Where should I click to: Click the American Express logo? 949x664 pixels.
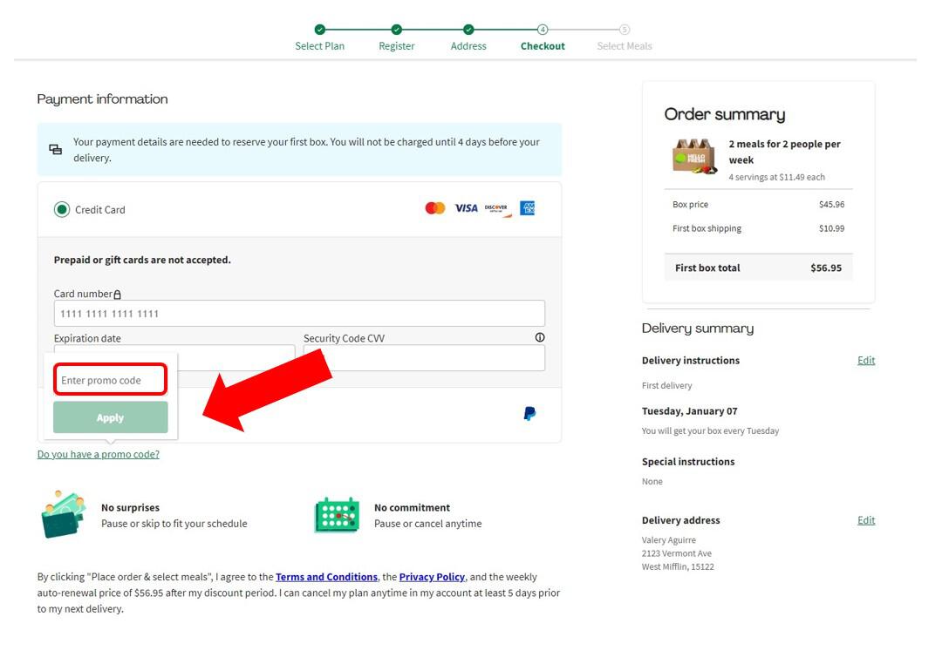tap(527, 208)
